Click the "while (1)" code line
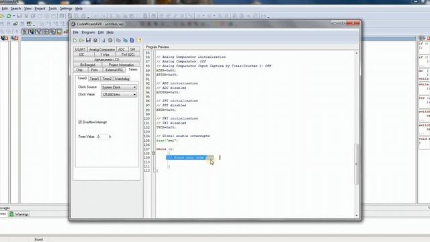The height and width of the screenshot is (242, 430). point(165,149)
